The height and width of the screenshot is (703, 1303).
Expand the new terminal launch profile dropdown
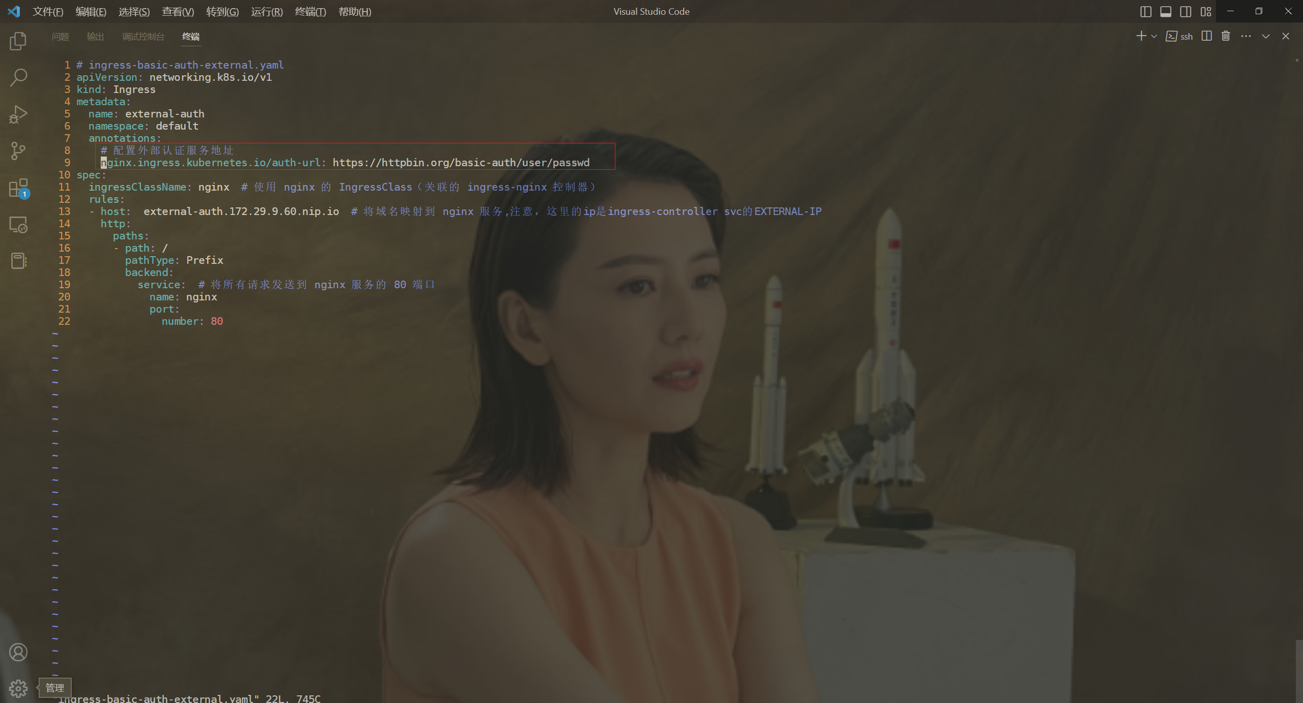(1154, 36)
